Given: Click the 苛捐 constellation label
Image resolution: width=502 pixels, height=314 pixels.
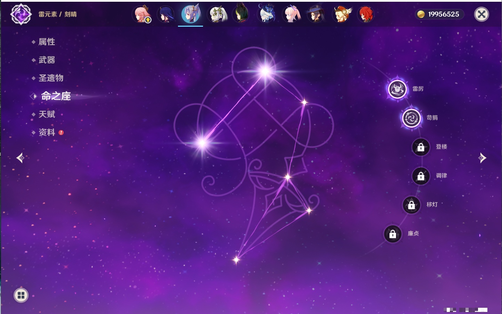Looking at the screenshot, I should pyautogui.click(x=432, y=118).
